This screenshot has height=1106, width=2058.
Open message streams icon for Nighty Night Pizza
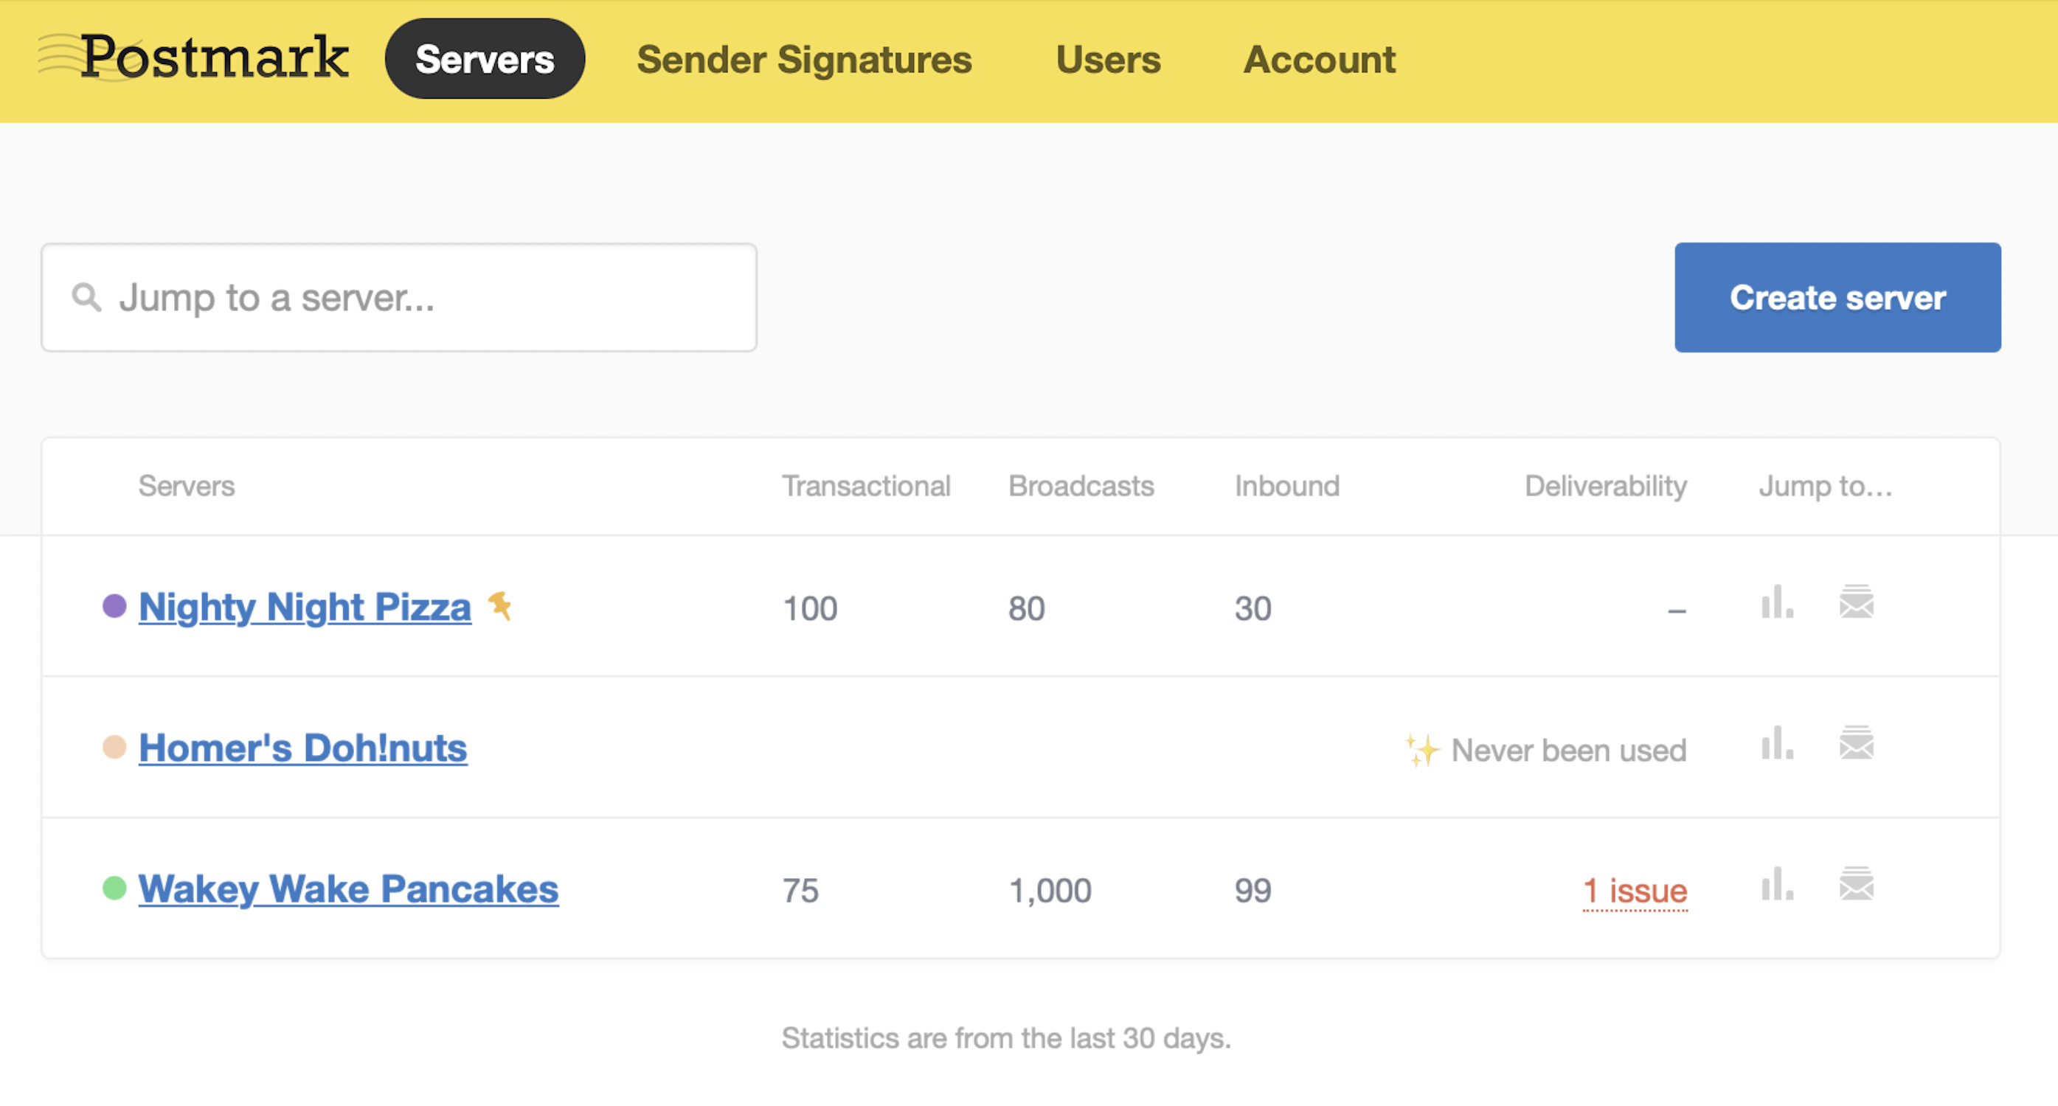(x=1856, y=603)
